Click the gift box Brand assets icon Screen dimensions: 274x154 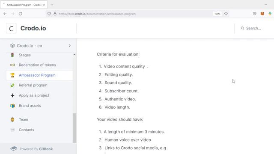(12, 106)
